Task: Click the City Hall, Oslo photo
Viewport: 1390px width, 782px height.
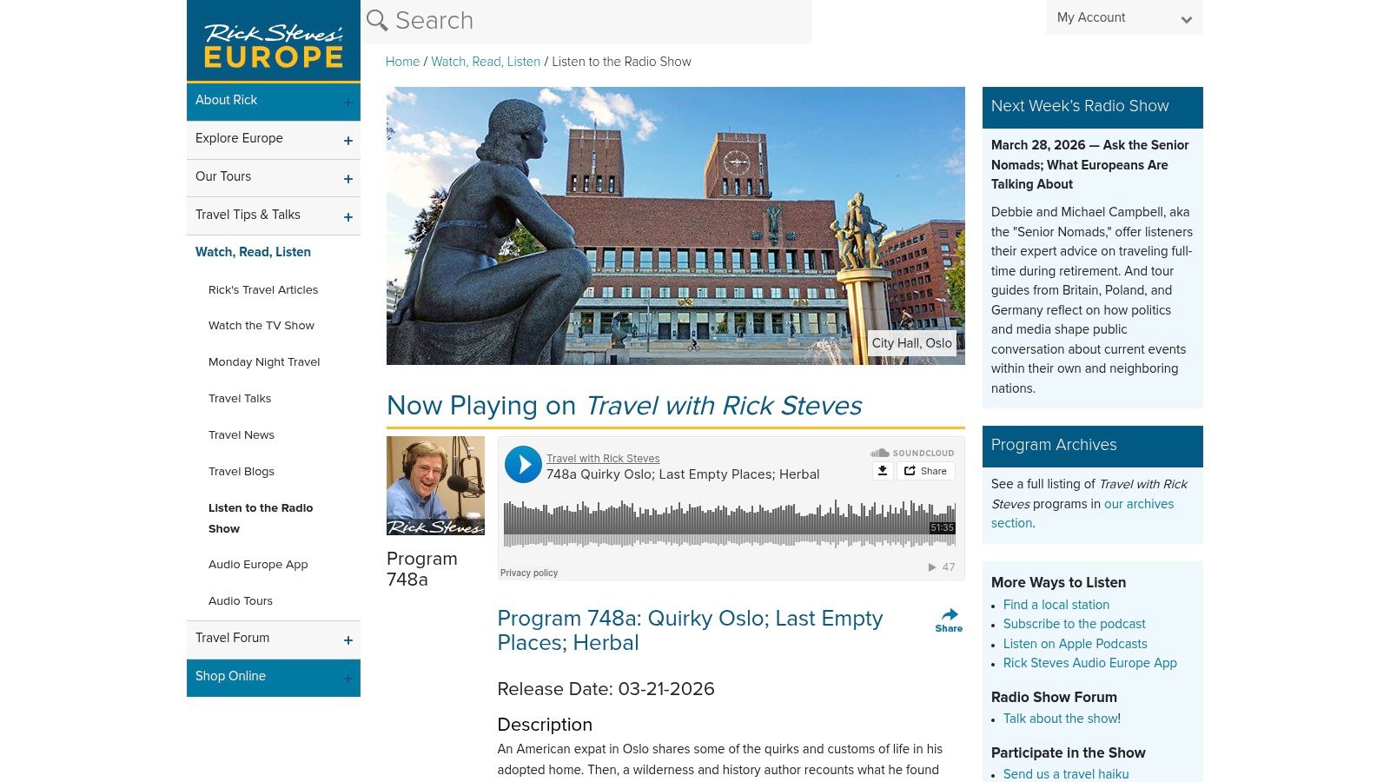Action: (676, 226)
